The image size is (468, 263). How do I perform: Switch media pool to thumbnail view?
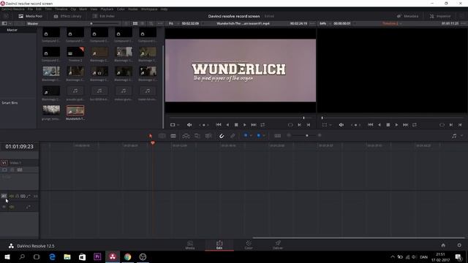pos(135,23)
